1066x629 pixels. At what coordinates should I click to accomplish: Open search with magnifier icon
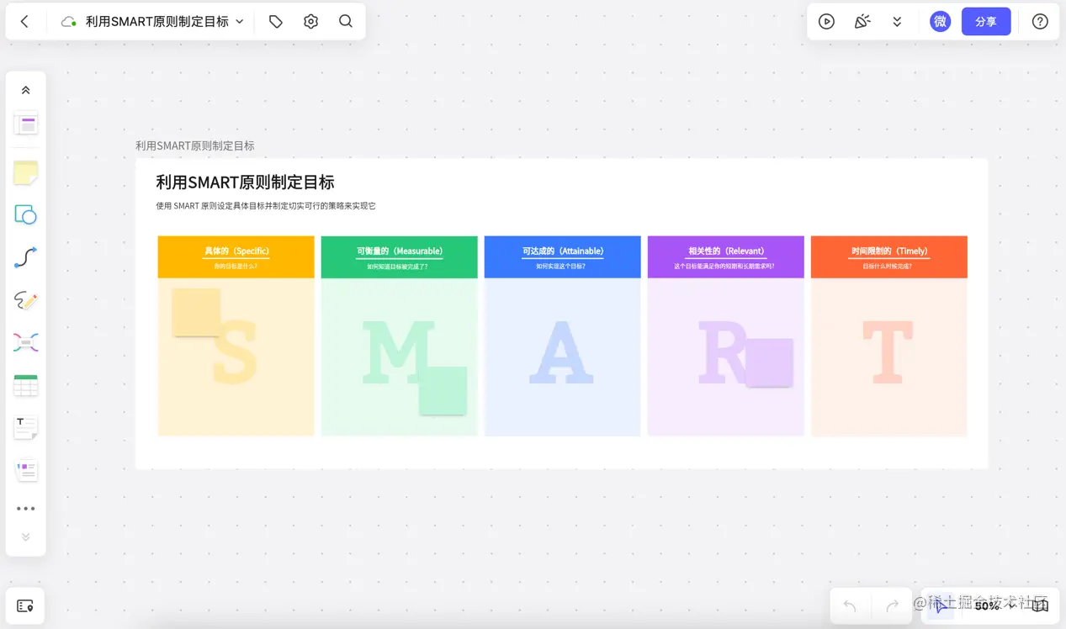pos(346,22)
